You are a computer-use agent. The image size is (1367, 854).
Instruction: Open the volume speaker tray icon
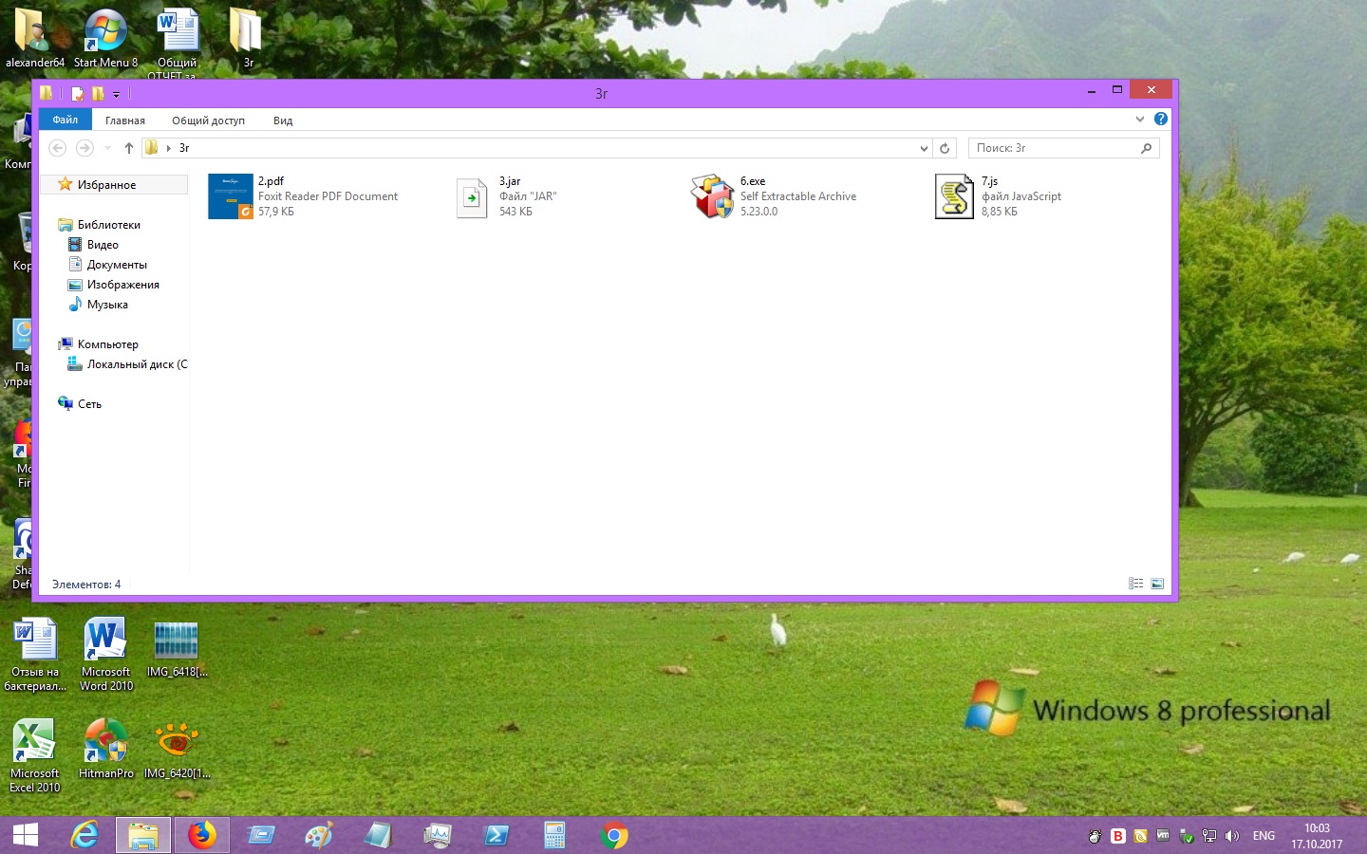point(1232,836)
